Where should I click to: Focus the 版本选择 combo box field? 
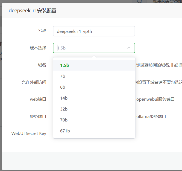pos(94,48)
